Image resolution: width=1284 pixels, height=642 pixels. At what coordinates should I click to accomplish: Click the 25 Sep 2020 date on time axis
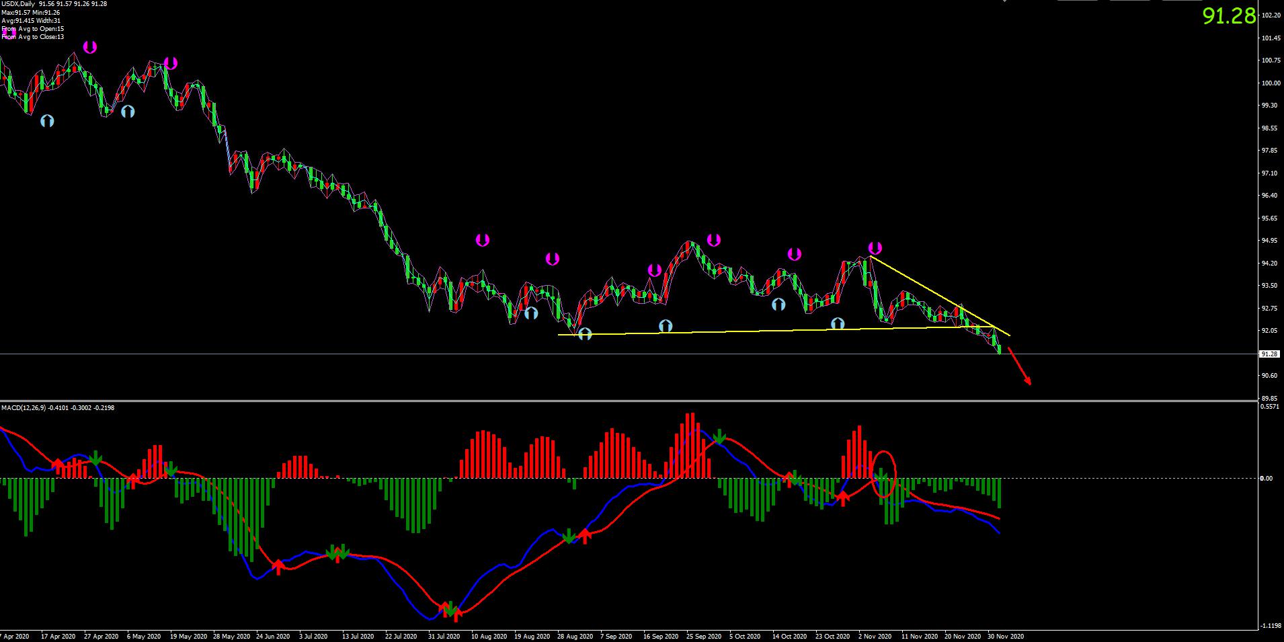tap(705, 636)
